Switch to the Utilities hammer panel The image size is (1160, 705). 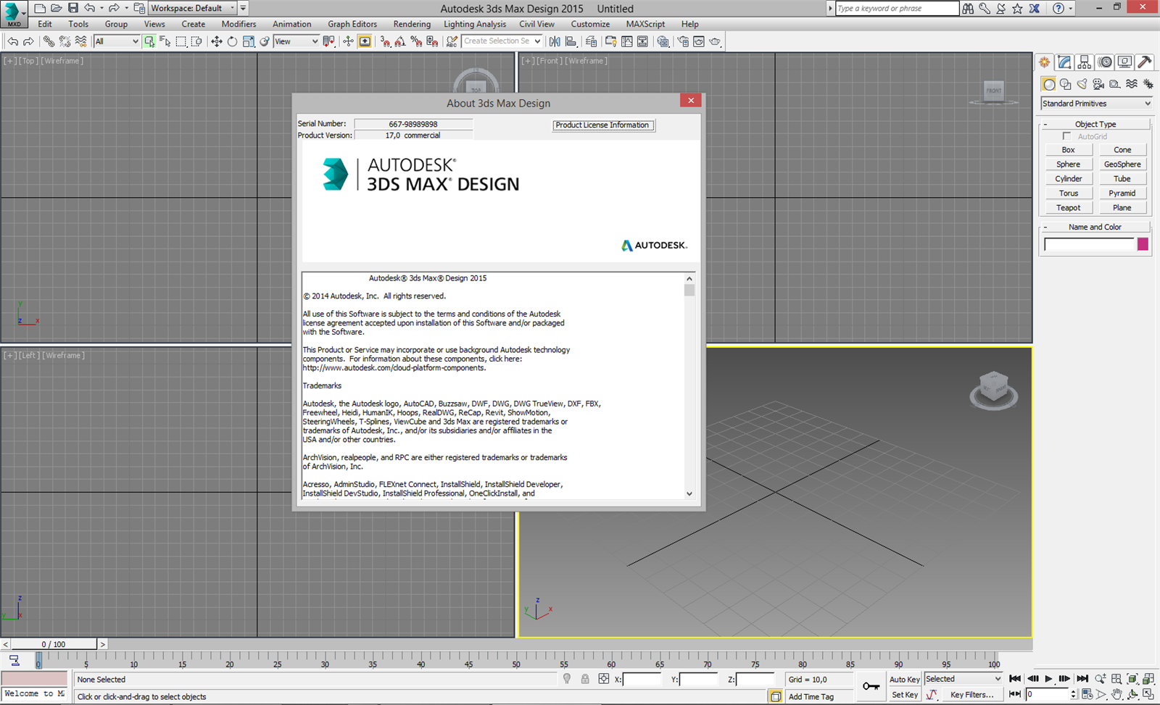click(1145, 62)
